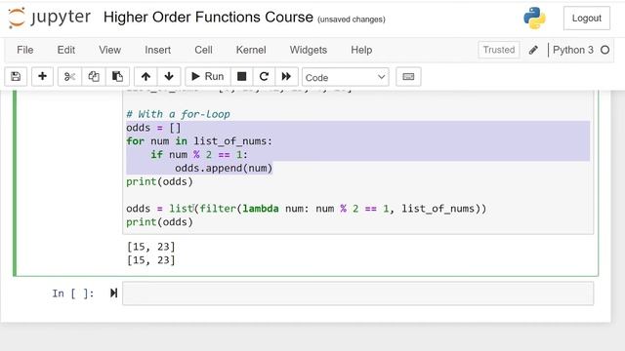This screenshot has height=351, width=625.
Task: Run the current cell
Action: click(x=208, y=76)
